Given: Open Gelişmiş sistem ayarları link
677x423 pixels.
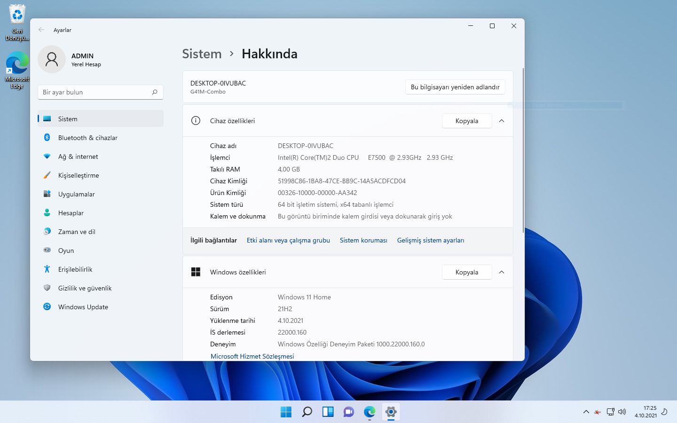Looking at the screenshot, I should [430, 240].
